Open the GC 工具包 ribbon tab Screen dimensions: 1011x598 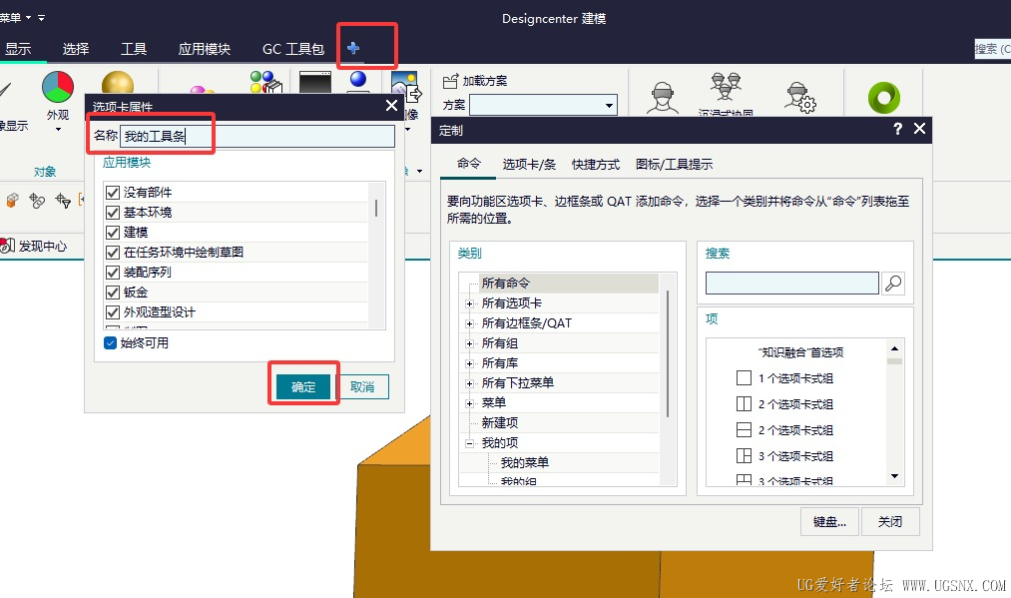292,48
